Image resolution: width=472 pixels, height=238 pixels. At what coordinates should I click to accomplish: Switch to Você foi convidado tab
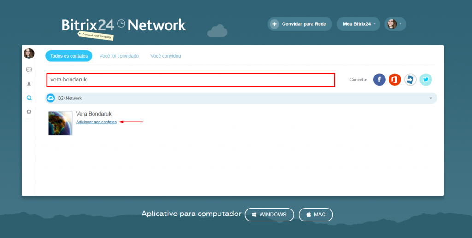coord(119,56)
